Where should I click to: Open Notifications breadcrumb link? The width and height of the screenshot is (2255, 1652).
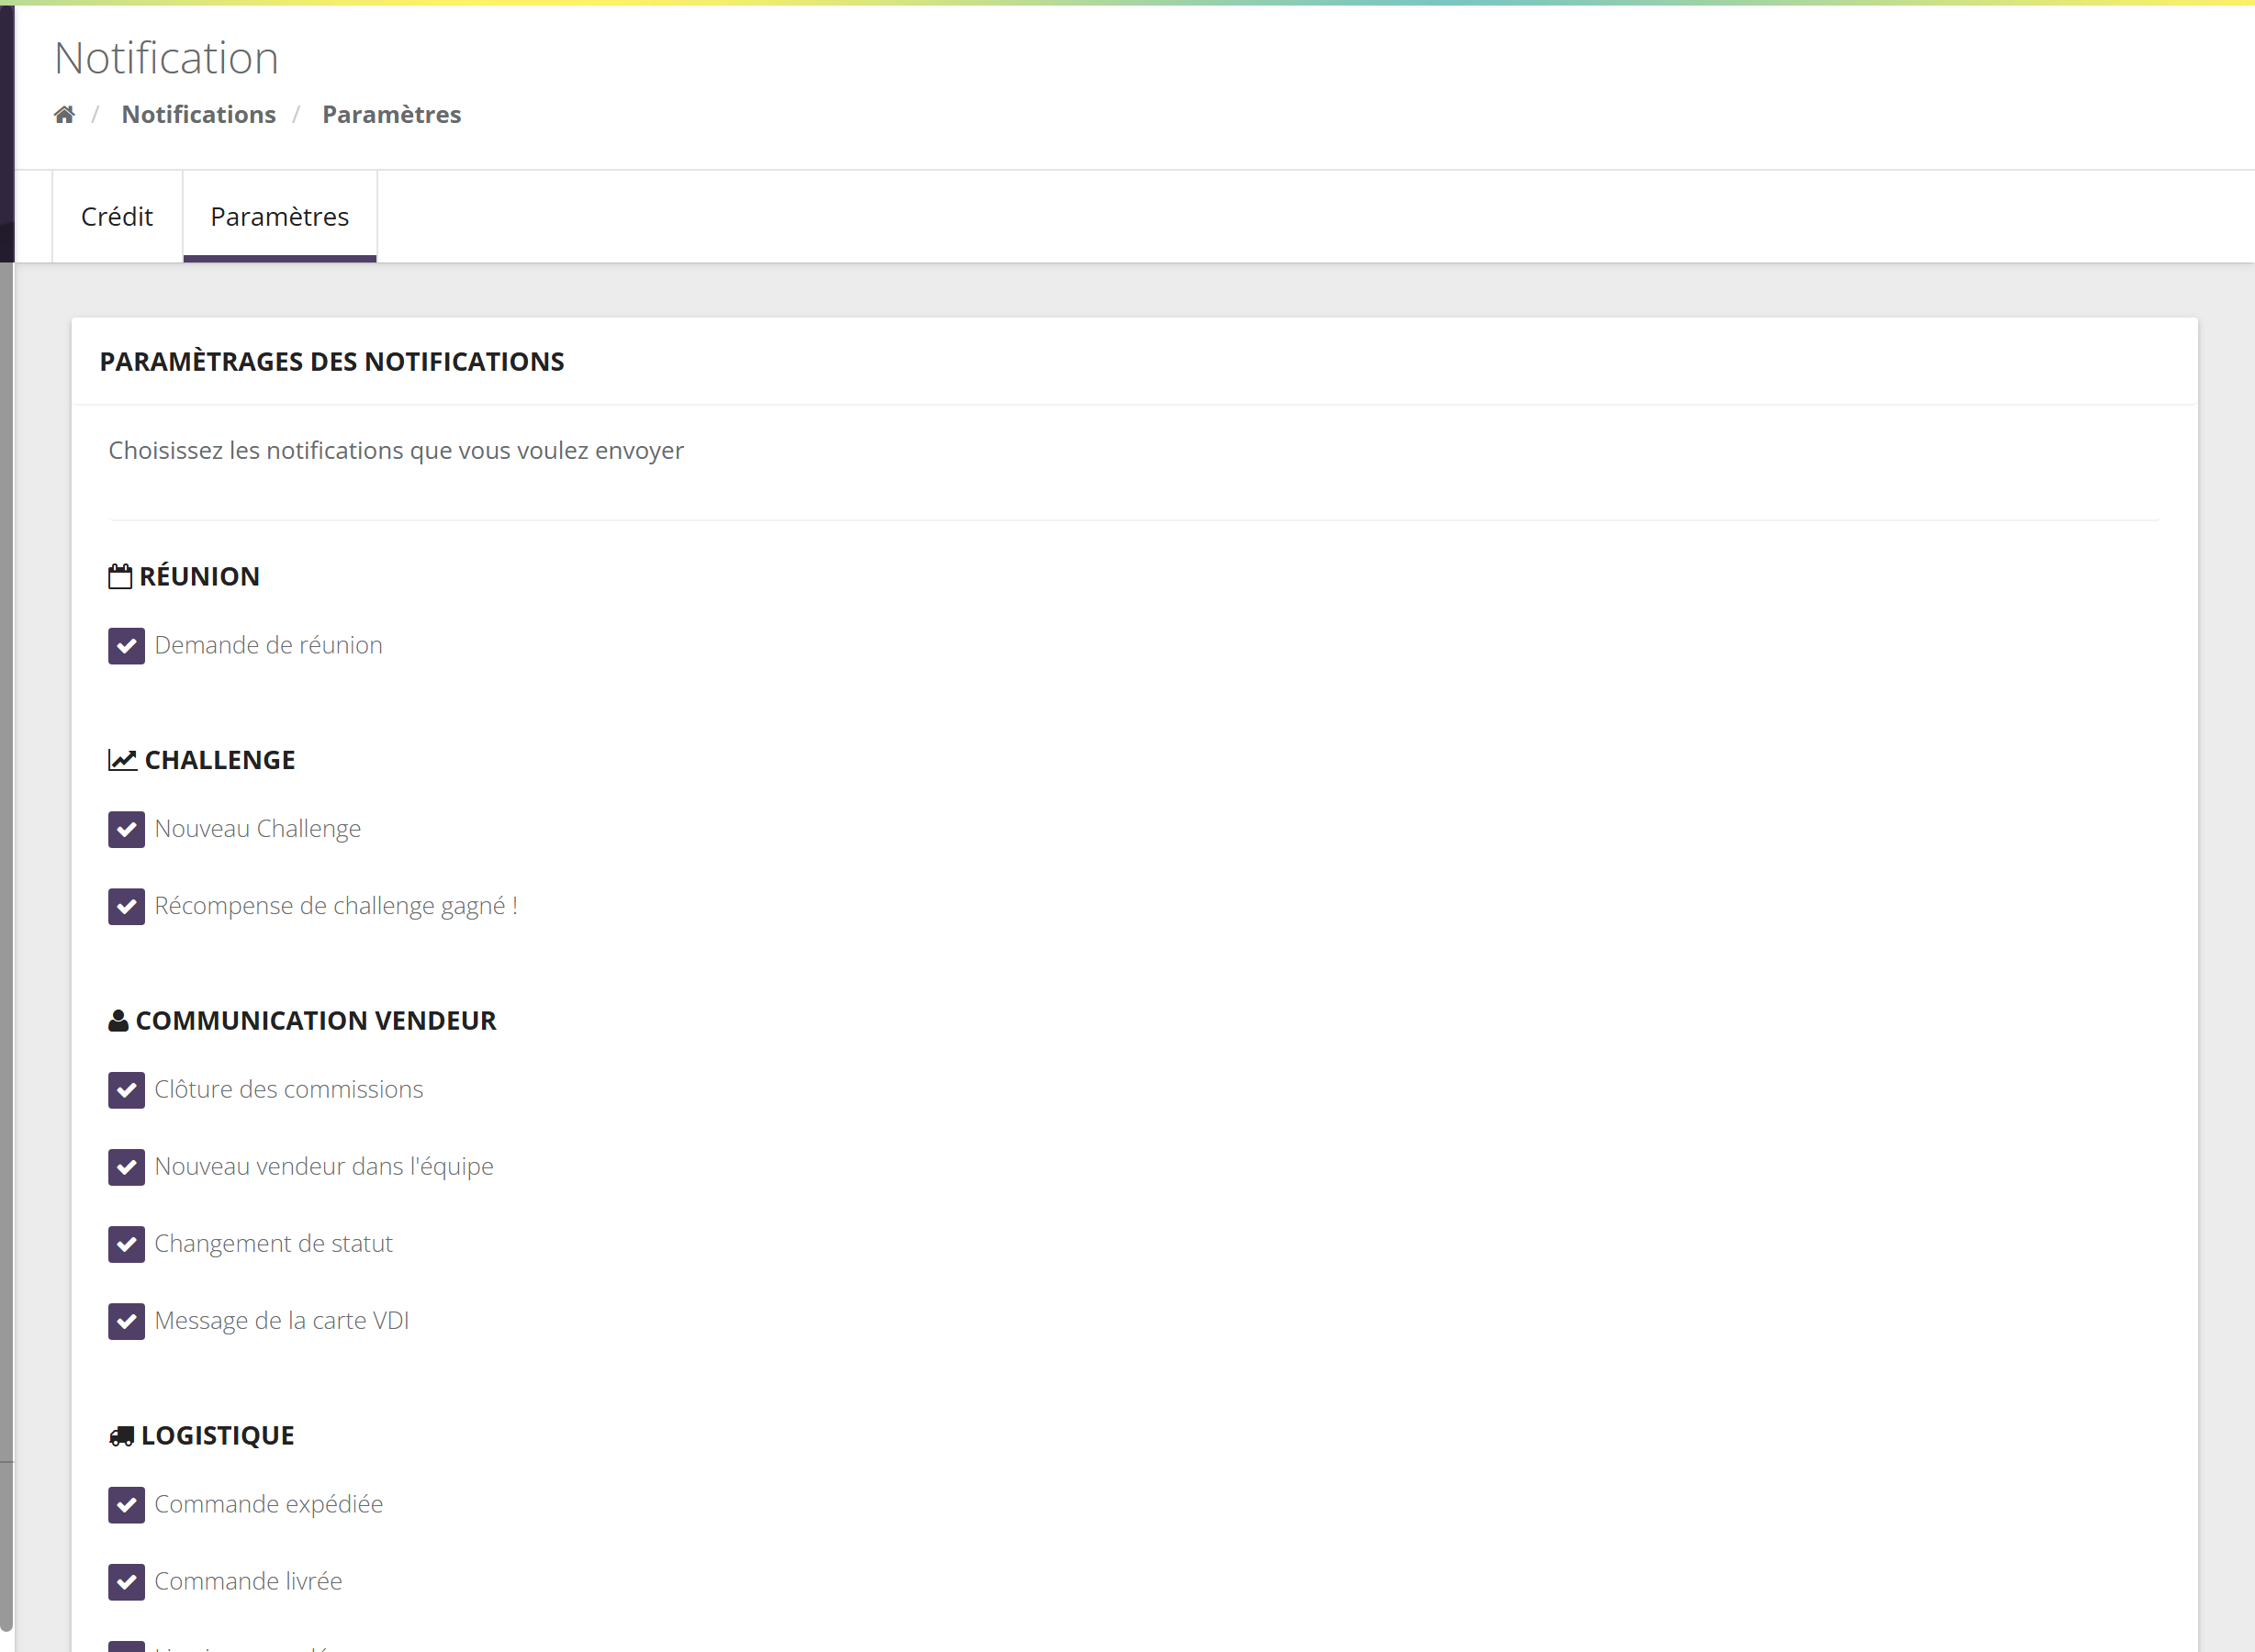[x=198, y=114]
